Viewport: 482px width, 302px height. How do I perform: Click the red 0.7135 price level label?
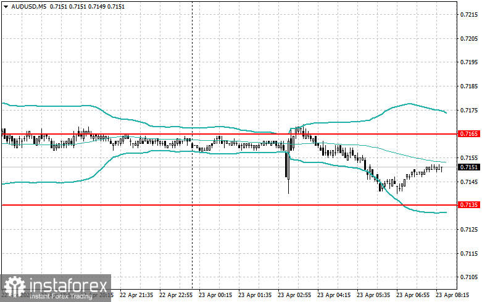(469, 205)
